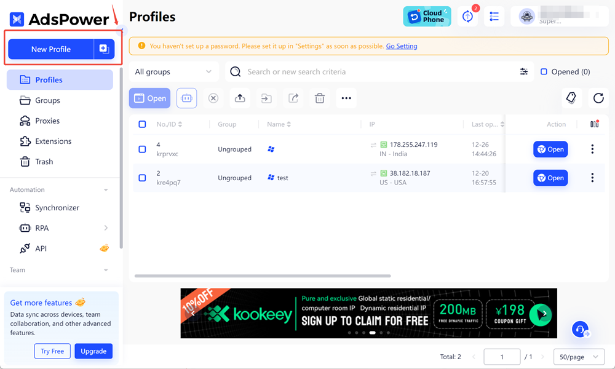Image resolution: width=615 pixels, height=369 pixels.
Task: Click the proxy icon next to 38.182.18.187
Action: [384, 173]
